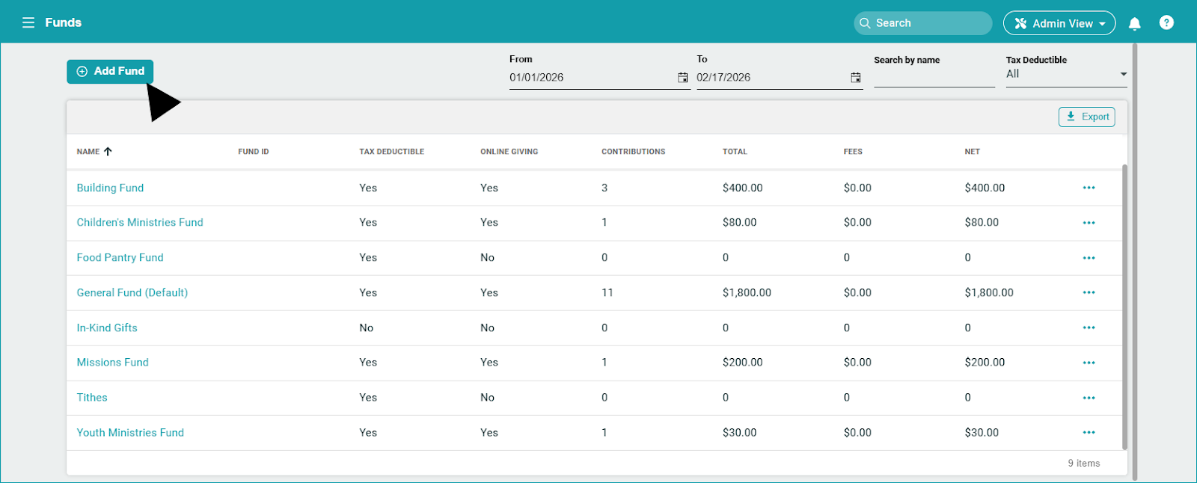Screen dimensions: 1197x483
Task: Open the Youth Ministries Fund ellipsis menu
Action: [x=1089, y=432]
